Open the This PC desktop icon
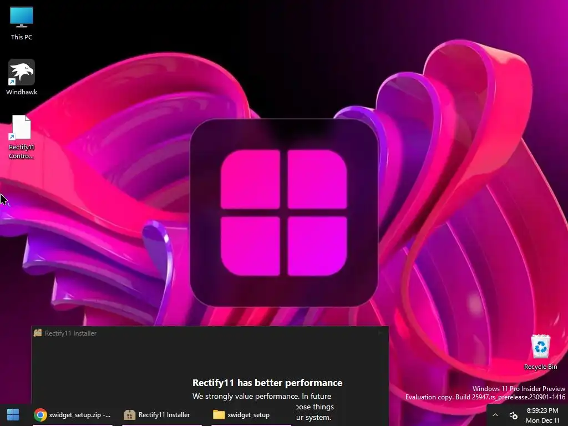Image resolution: width=568 pixels, height=426 pixels. [22, 23]
